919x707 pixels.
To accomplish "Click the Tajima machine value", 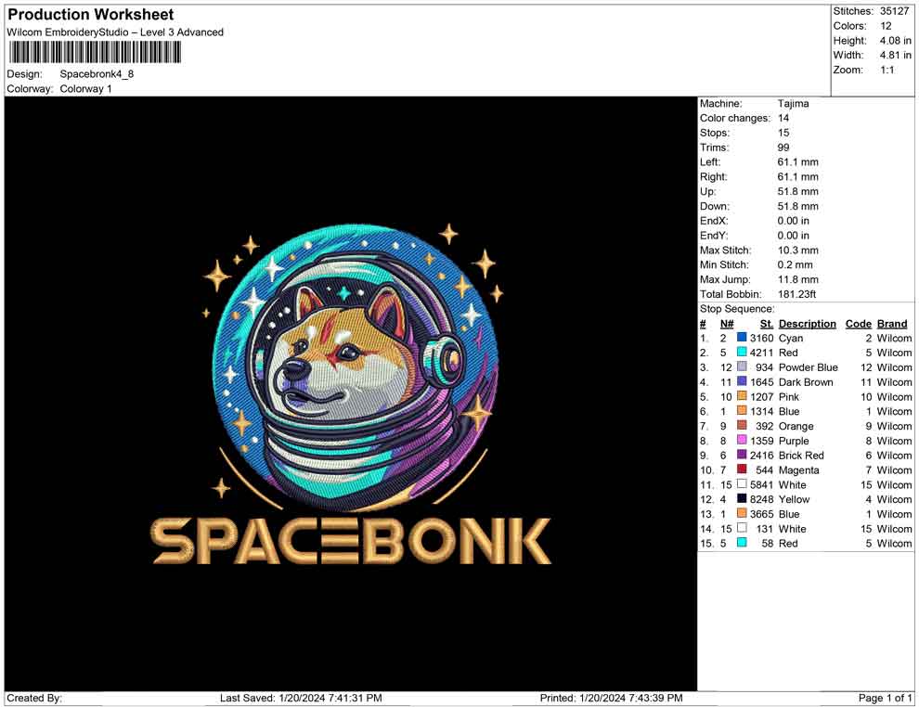I will pyautogui.click(x=793, y=104).
